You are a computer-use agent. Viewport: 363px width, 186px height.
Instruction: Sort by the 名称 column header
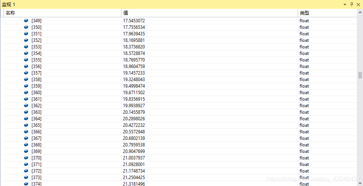pos(63,13)
